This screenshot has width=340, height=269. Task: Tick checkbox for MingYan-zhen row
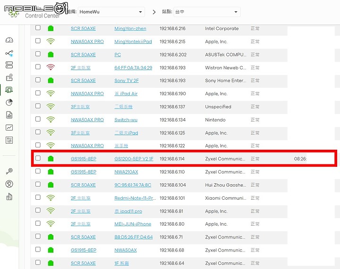[38, 28]
